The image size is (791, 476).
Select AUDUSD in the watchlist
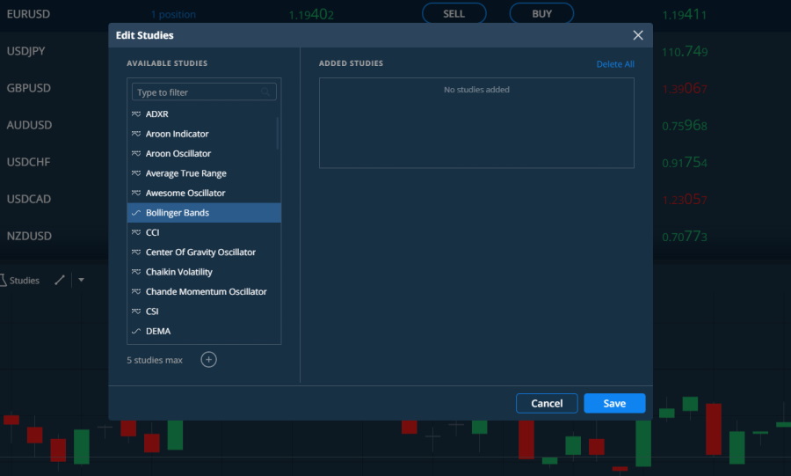29,125
